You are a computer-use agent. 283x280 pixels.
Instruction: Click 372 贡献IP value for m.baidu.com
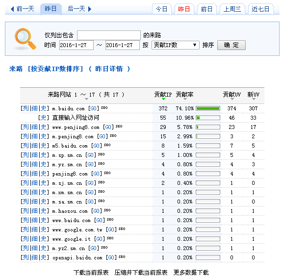pyautogui.click(x=163, y=108)
